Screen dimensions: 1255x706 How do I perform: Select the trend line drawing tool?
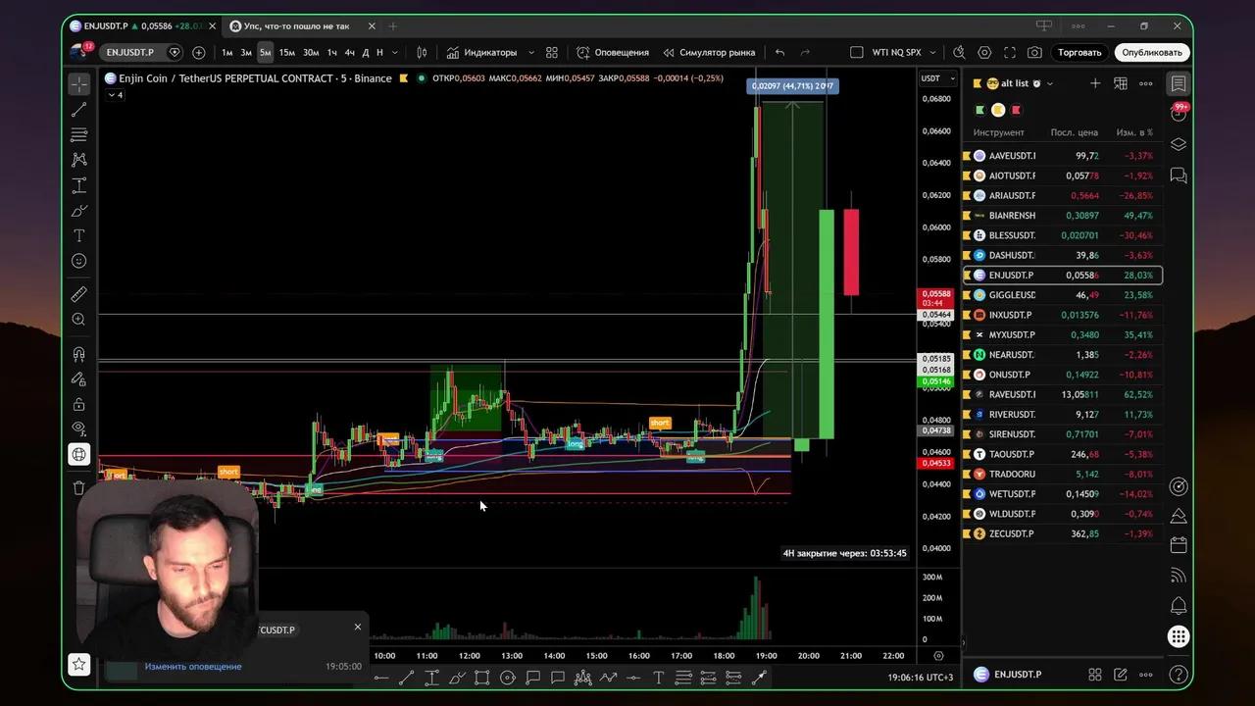pyautogui.click(x=79, y=109)
